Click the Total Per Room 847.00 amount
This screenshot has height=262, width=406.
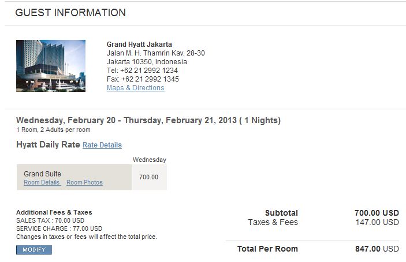(x=376, y=249)
